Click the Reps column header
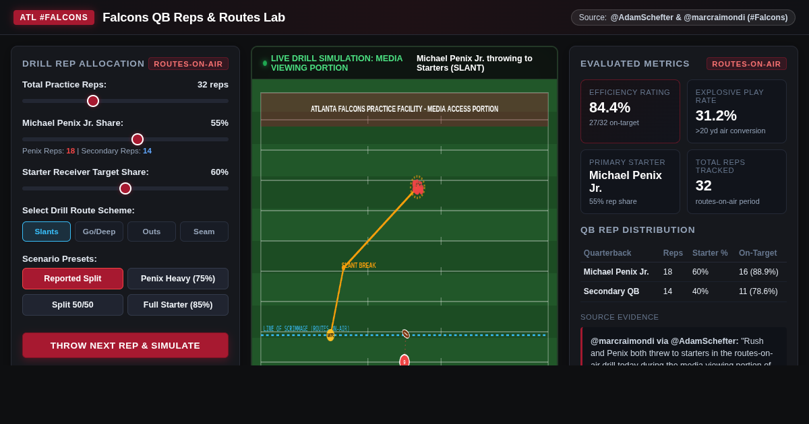Image resolution: width=809 pixels, height=424 pixels. tap(673, 253)
